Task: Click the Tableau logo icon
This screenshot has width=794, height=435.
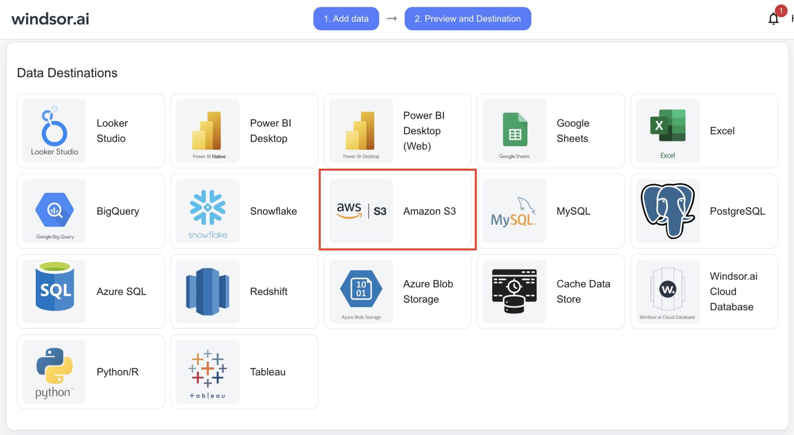Action: 208,372
